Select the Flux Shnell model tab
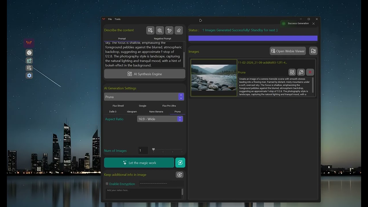Screen dimensions: 368x207 (x=118, y=106)
